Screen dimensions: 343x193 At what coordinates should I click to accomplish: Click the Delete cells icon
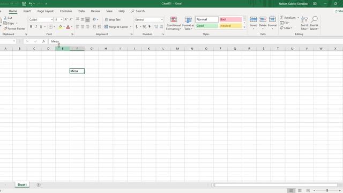coord(263,19)
